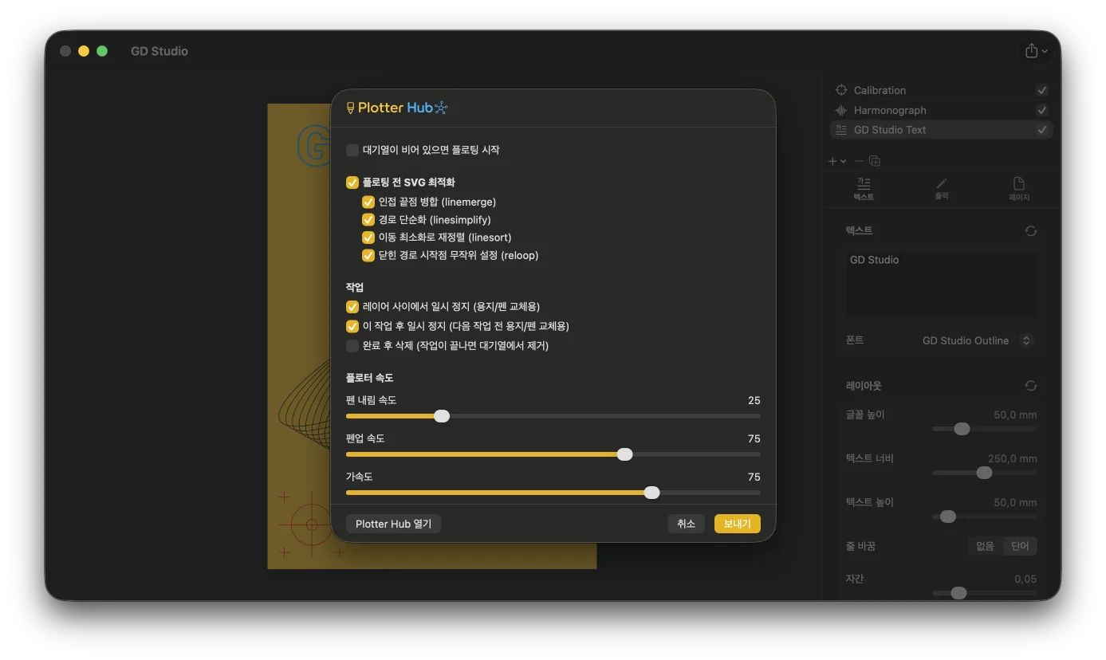Uncheck '플로팅 전 SVG 최적화'
The height and width of the screenshot is (660, 1106).
[352, 183]
